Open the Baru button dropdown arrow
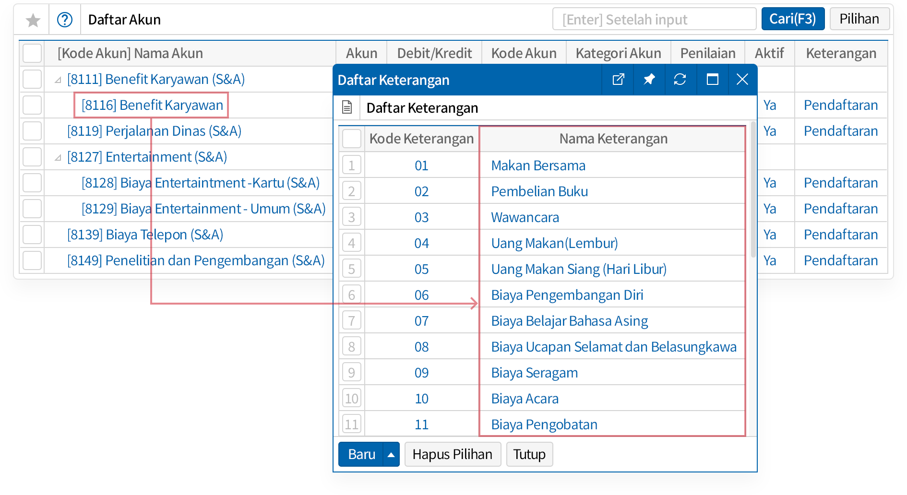The width and height of the screenshot is (907, 495). [x=391, y=455]
